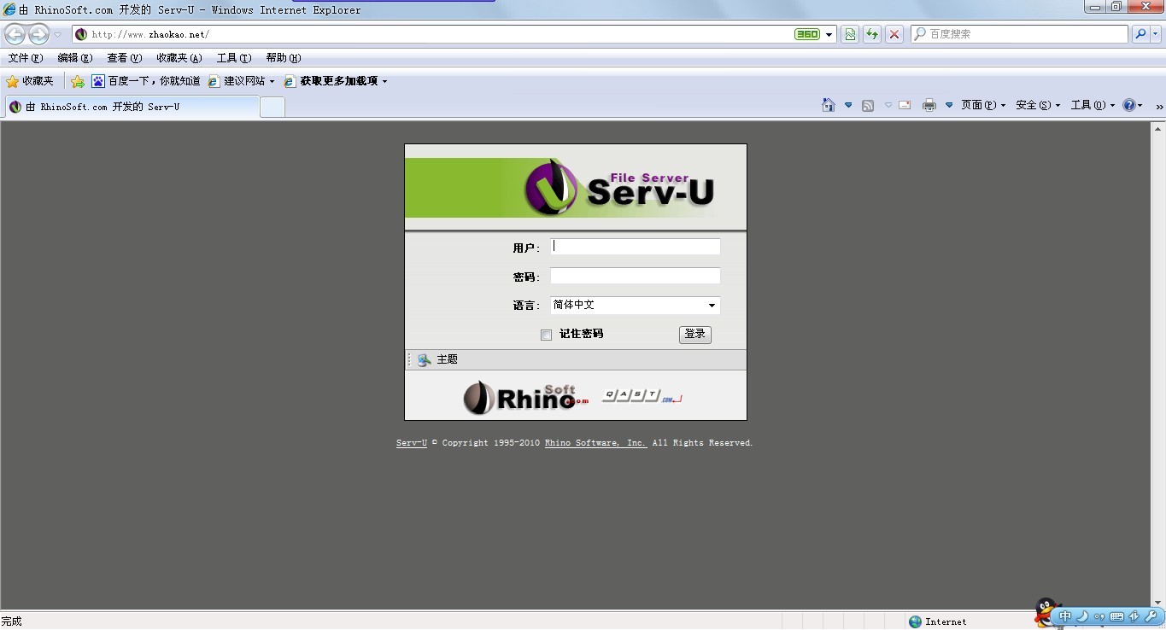Enable the 记住密码 checkbox
The width and height of the screenshot is (1166, 630).
[x=547, y=335]
